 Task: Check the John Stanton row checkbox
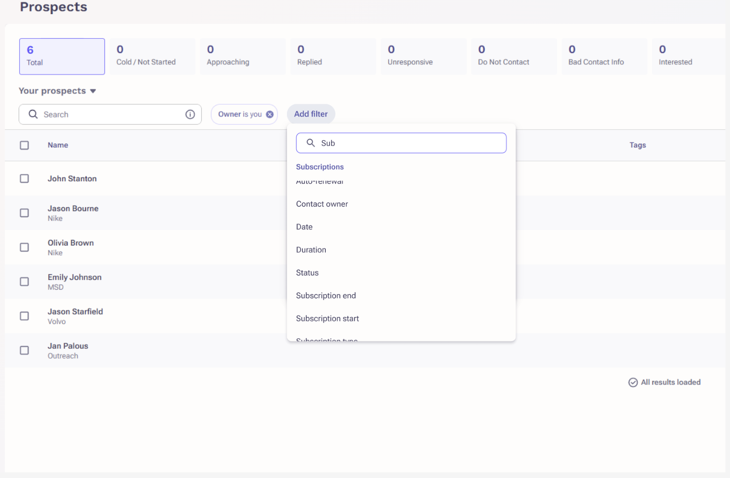tap(25, 179)
